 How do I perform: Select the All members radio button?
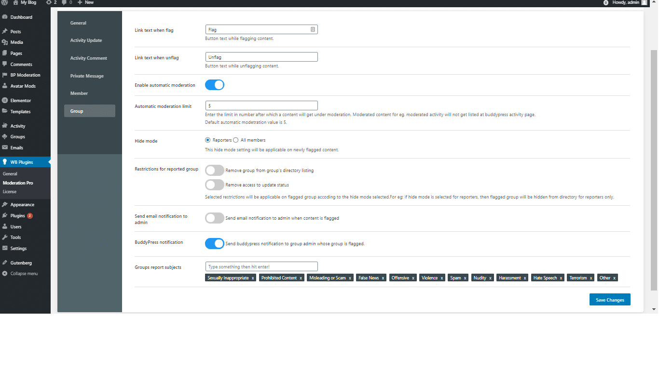[236, 140]
